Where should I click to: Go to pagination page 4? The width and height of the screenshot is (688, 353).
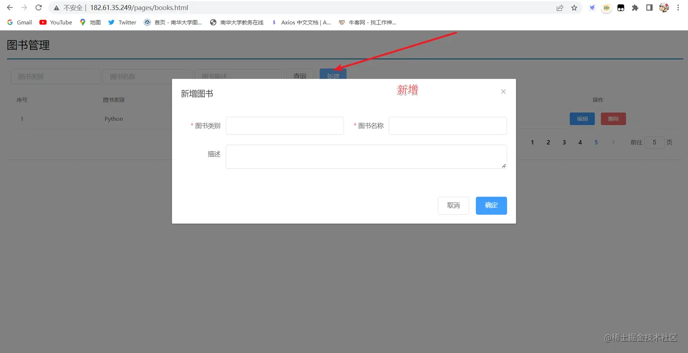click(580, 142)
